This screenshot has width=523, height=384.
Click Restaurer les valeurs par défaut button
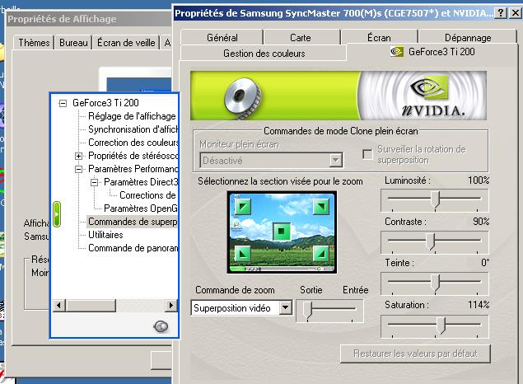(x=415, y=354)
